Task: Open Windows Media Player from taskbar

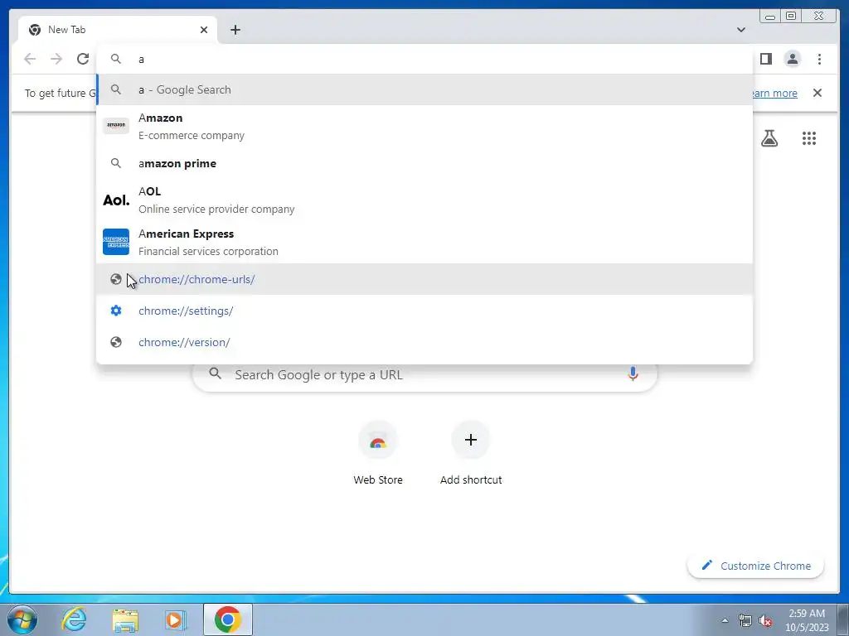Action: 175,619
